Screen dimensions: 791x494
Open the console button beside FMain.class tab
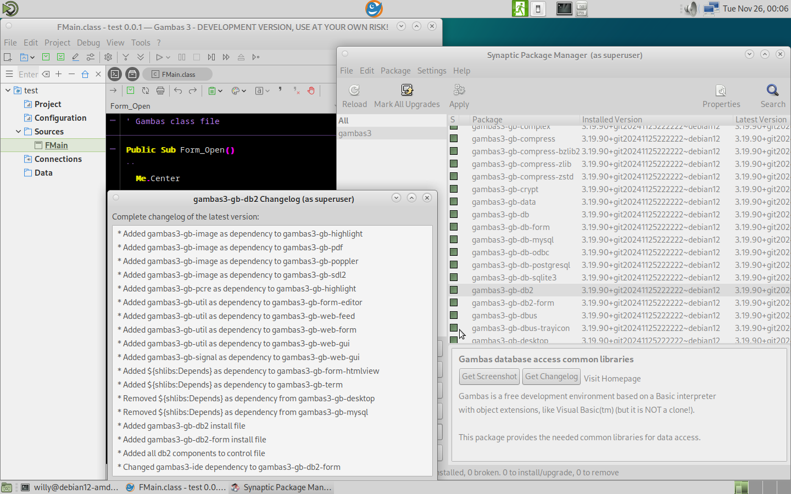pyautogui.click(x=115, y=74)
